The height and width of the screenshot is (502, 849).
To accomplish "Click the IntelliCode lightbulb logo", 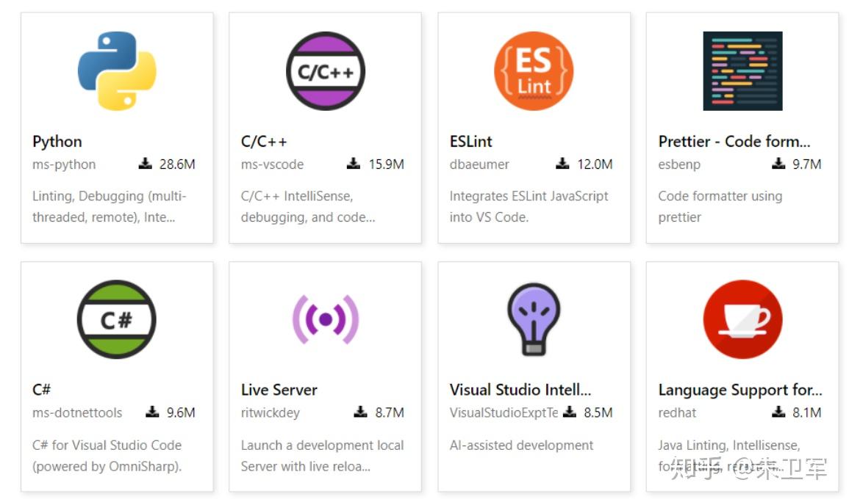I will (534, 319).
